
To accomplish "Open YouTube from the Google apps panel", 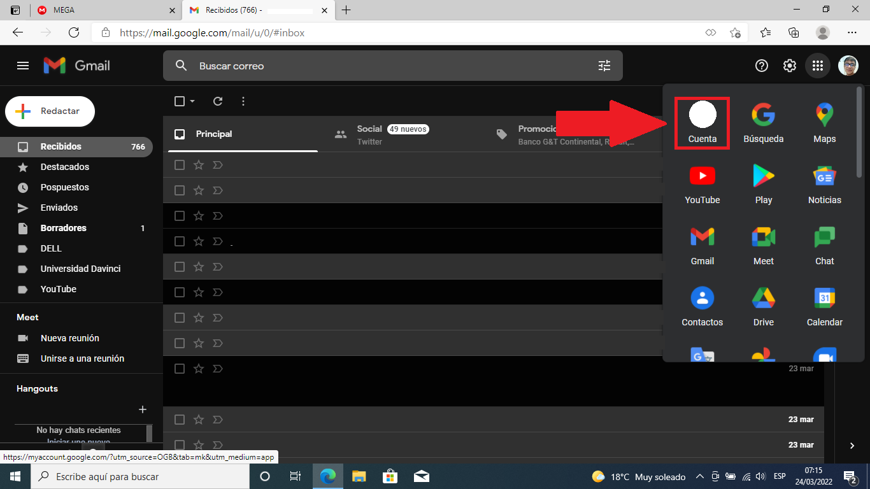I will [702, 183].
